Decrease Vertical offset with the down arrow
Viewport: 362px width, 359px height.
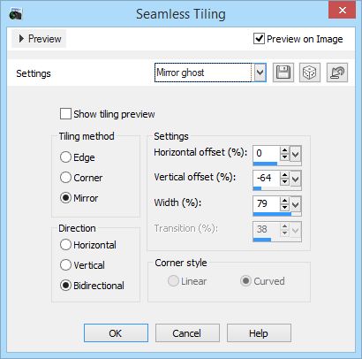[x=284, y=181]
